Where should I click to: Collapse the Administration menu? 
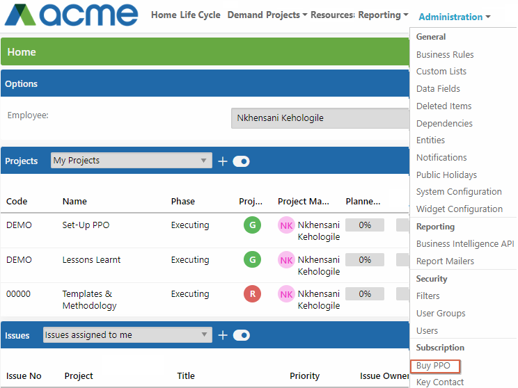coord(454,17)
